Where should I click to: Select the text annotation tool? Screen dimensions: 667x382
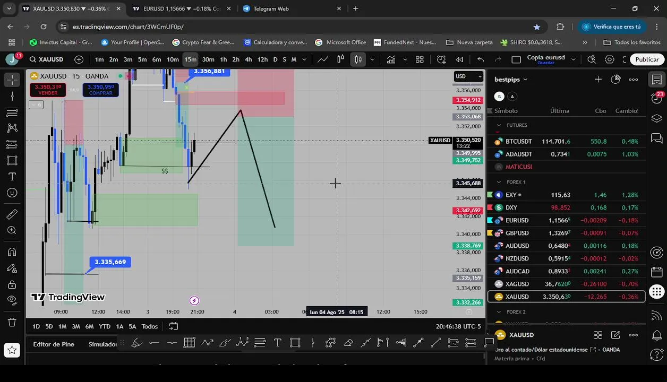tap(12, 177)
